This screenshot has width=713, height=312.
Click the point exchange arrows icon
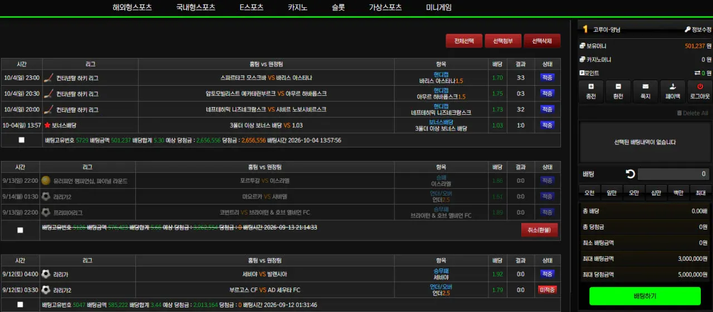tap(697, 73)
